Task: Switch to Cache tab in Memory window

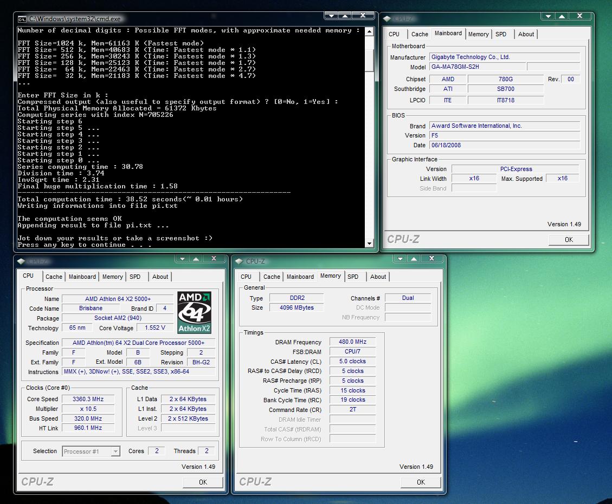Action: click(272, 277)
